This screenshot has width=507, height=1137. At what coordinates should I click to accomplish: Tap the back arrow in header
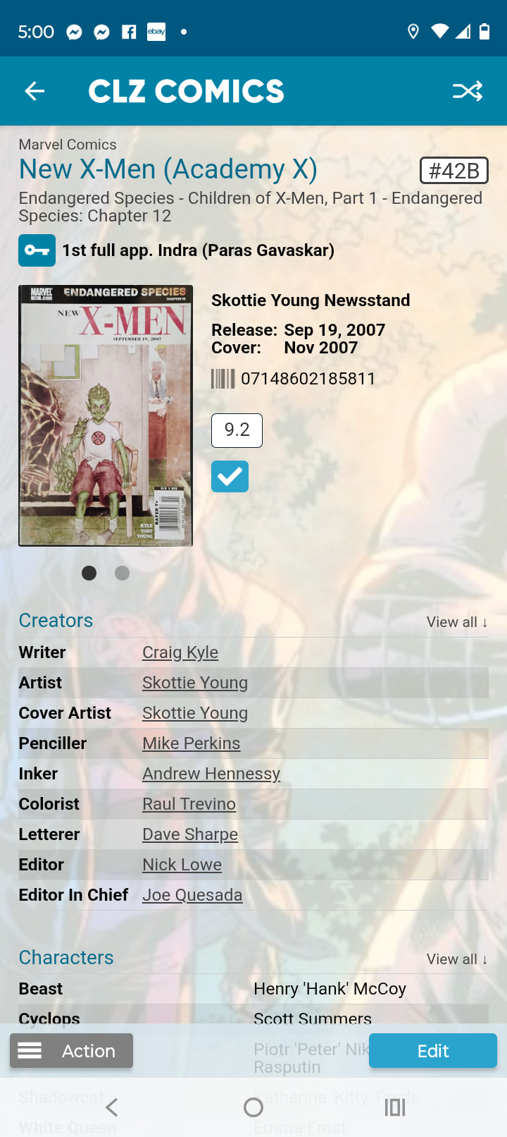[x=35, y=91]
